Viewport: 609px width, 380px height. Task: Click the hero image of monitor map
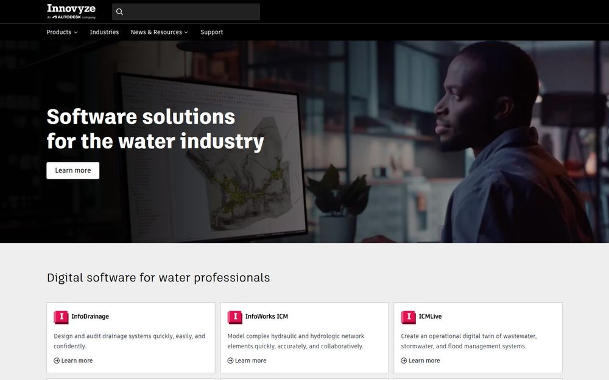[213, 157]
